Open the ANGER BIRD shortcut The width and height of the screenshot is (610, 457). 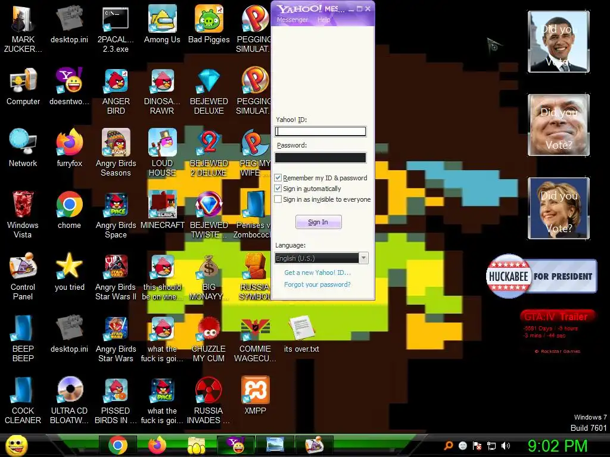tap(116, 91)
